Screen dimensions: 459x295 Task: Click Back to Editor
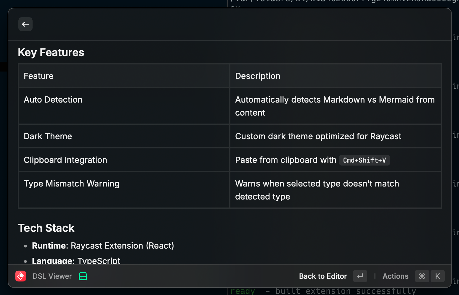coord(322,276)
